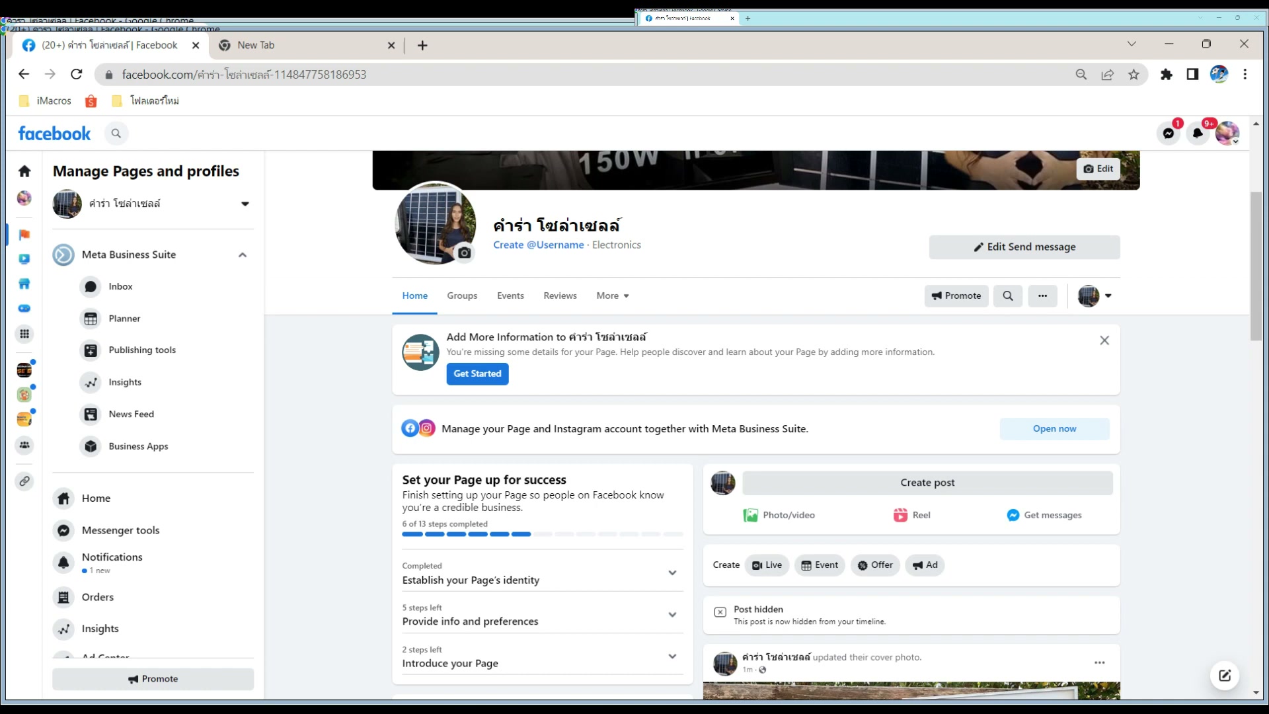Click the Get Started button
Image resolution: width=1269 pixels, height=714 pixels.
point(477,374)
